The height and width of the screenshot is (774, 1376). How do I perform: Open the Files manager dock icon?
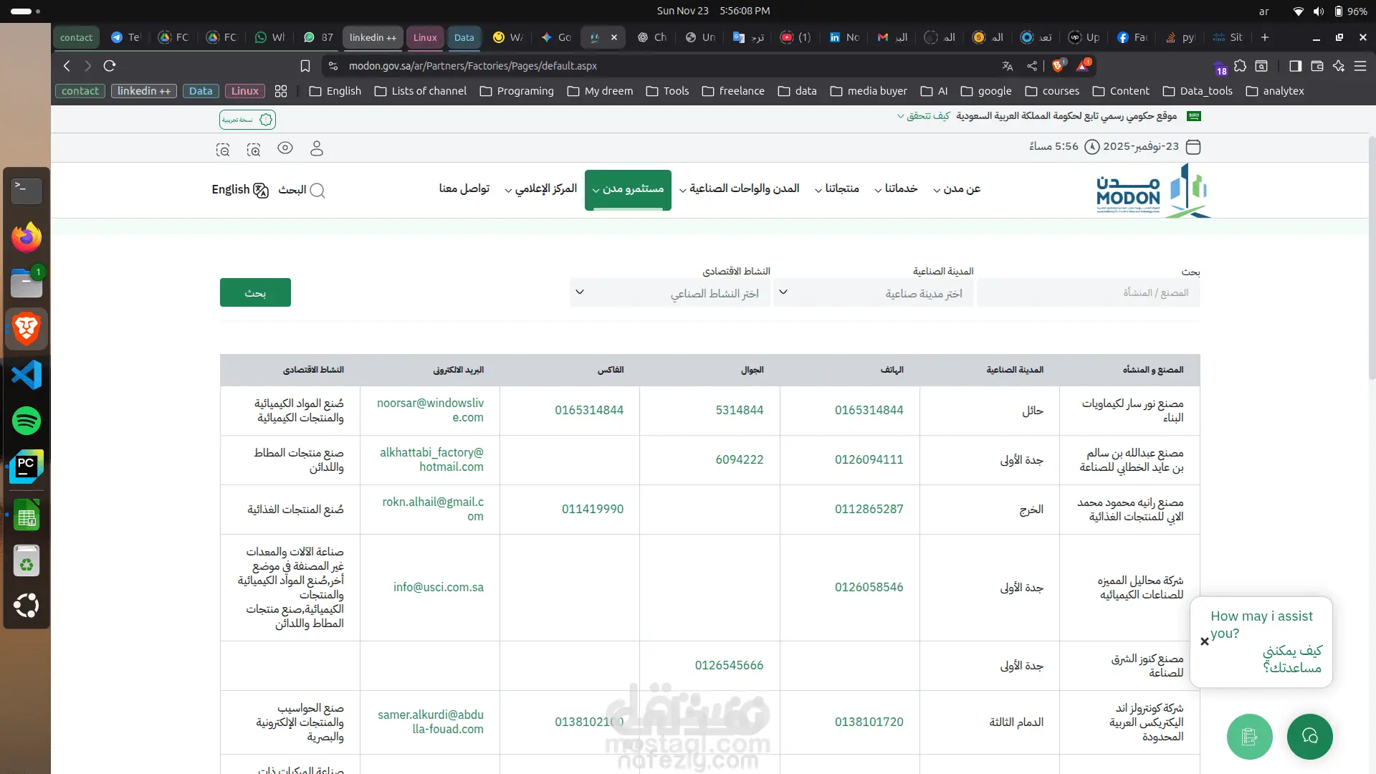point(27,283)
